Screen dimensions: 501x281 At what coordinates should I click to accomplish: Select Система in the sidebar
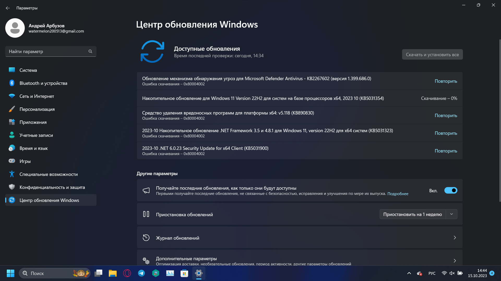coord(51,70)
